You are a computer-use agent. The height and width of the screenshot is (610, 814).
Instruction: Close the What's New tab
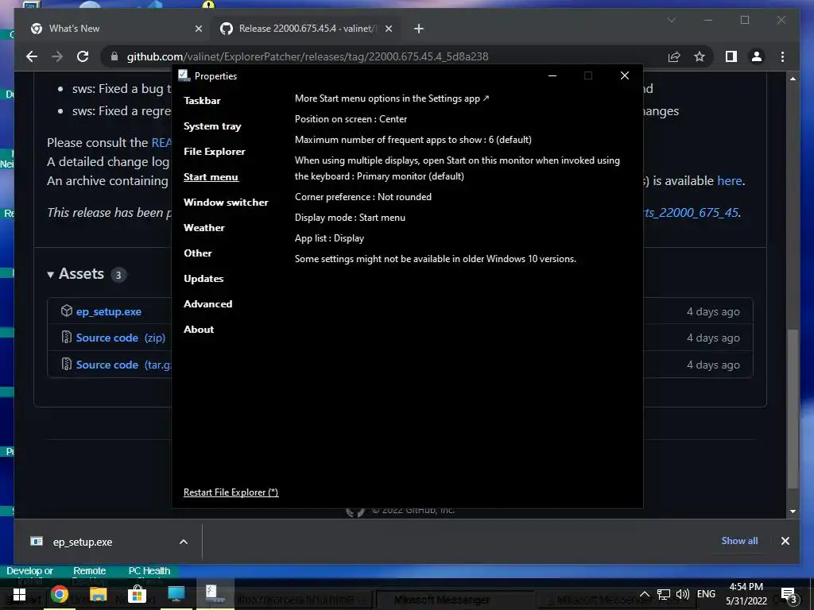[198, 29]
